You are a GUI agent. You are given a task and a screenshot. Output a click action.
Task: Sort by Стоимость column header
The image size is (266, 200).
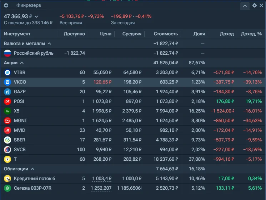[x=166, y=34]
